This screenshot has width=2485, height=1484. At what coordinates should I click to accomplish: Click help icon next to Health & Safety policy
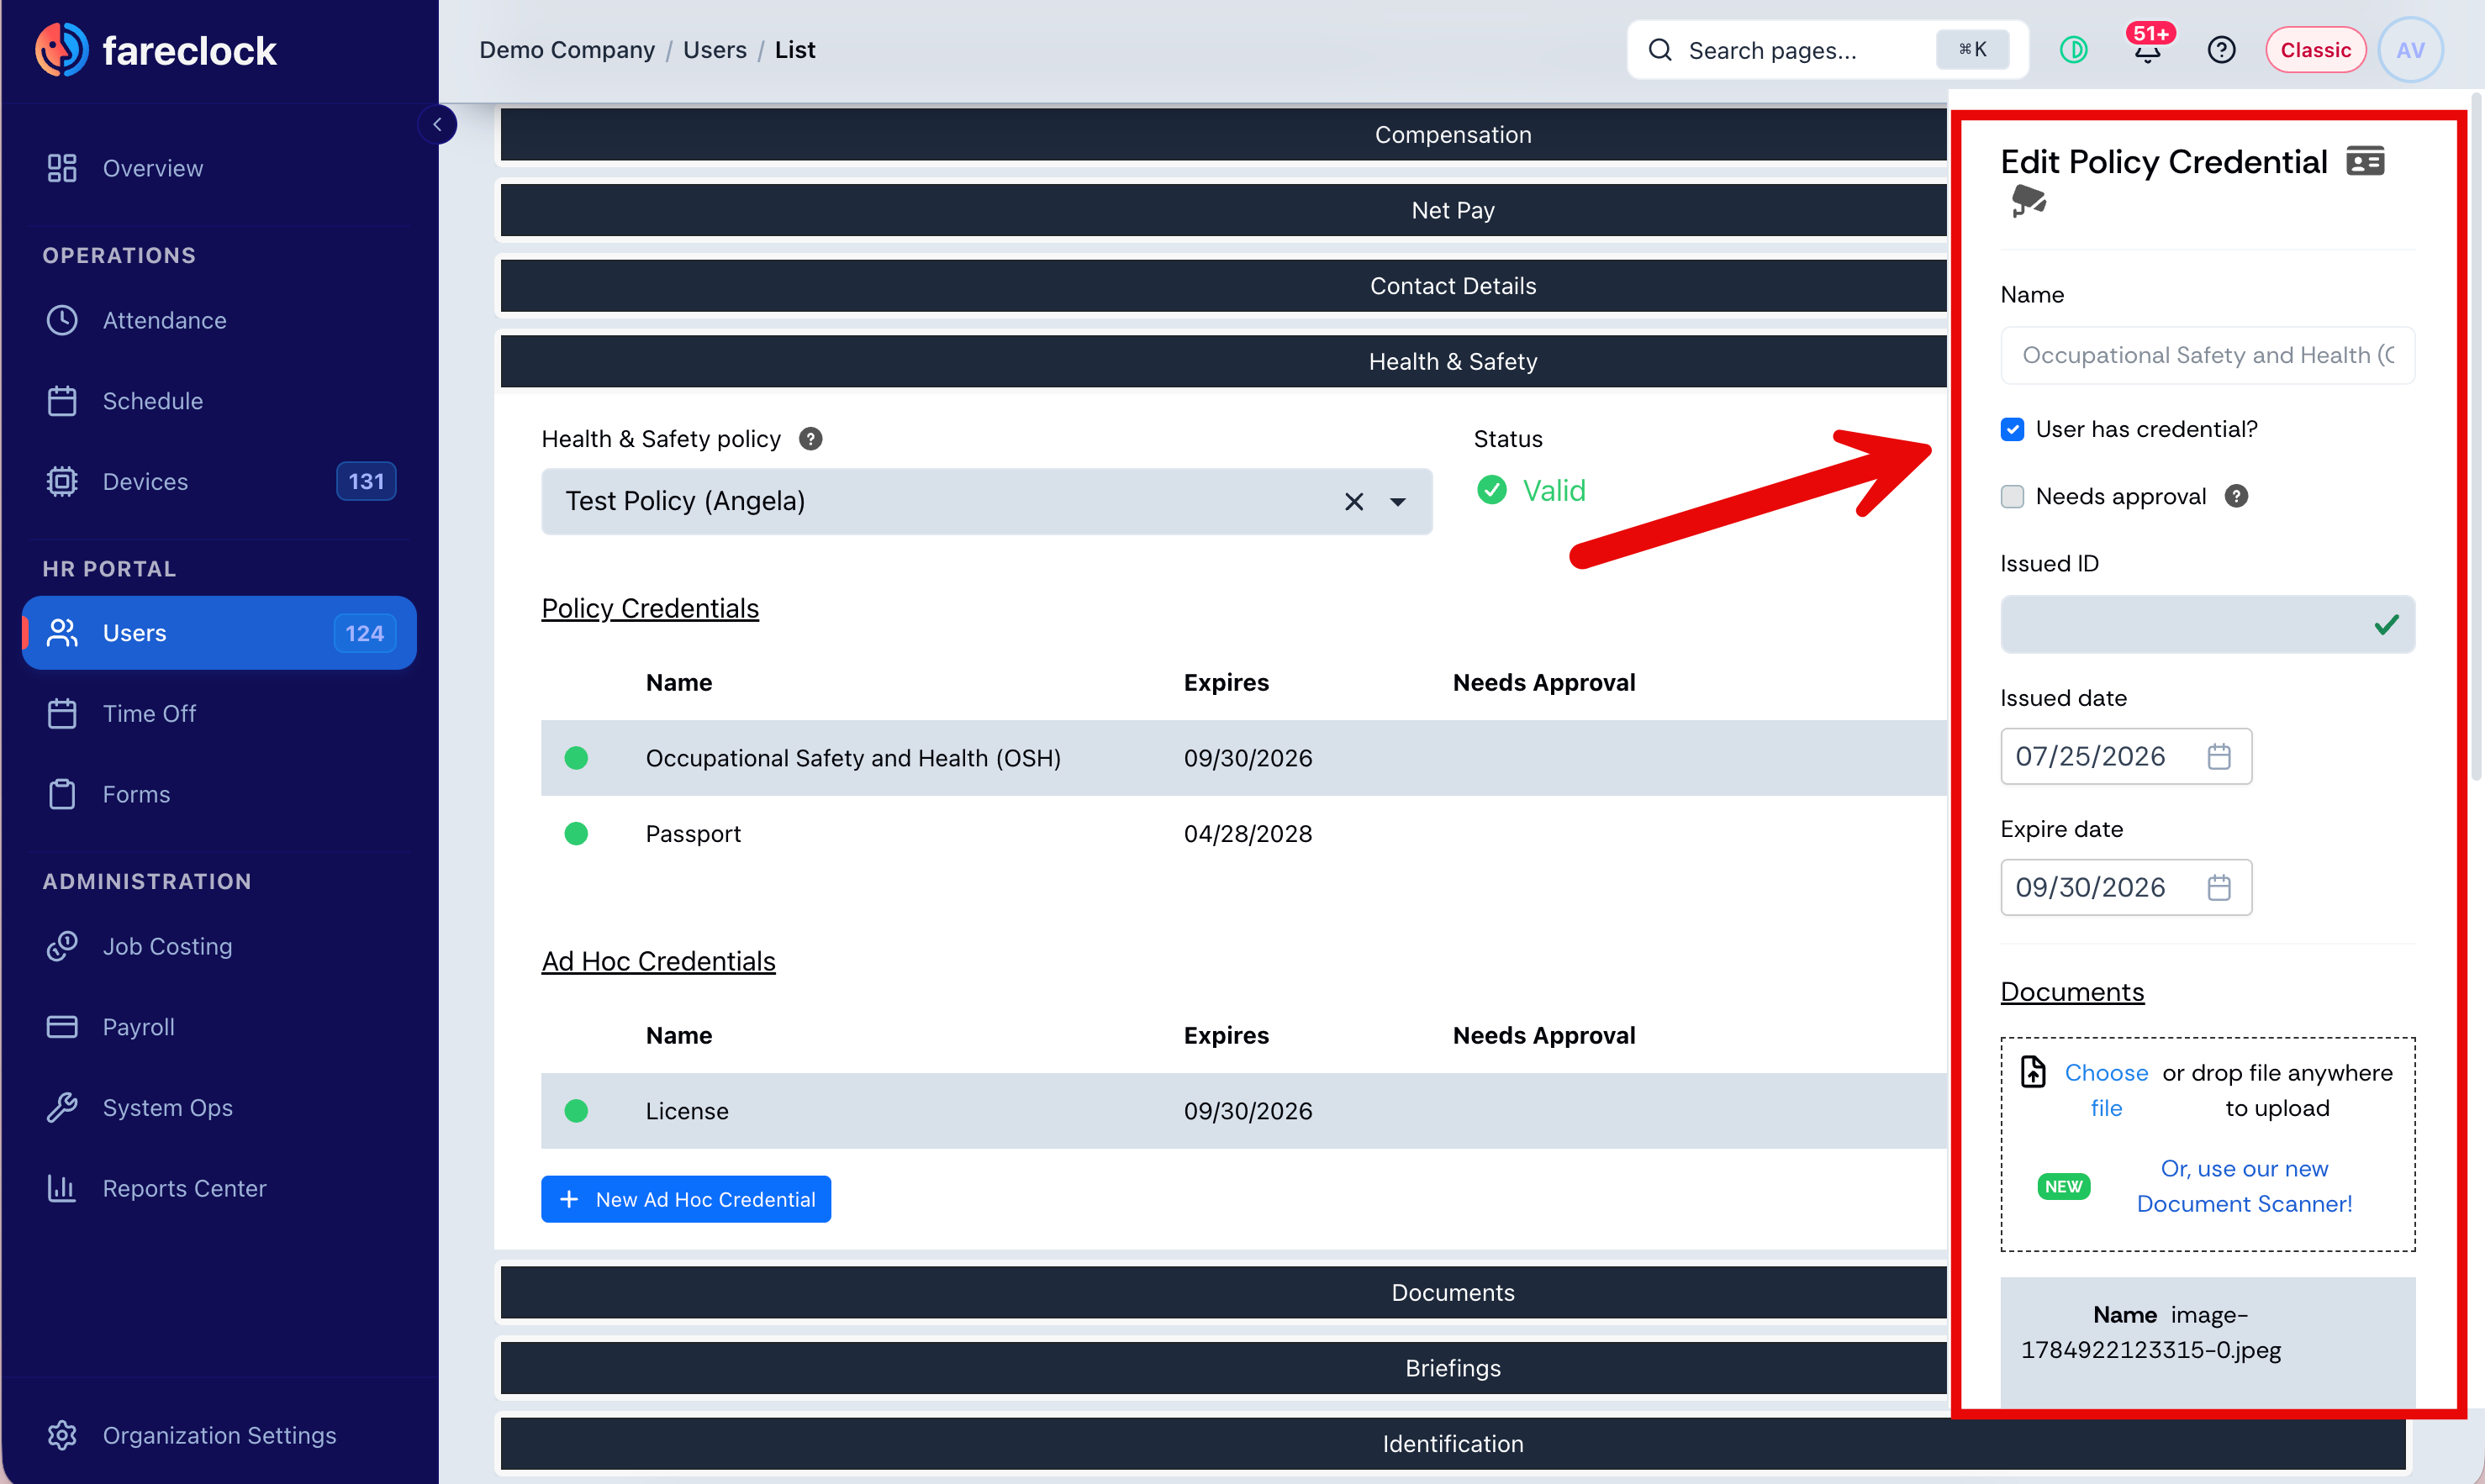tap(810, 439)
